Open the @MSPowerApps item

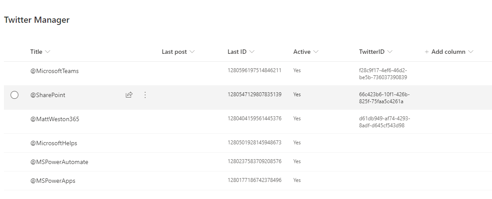coord(53,181)
